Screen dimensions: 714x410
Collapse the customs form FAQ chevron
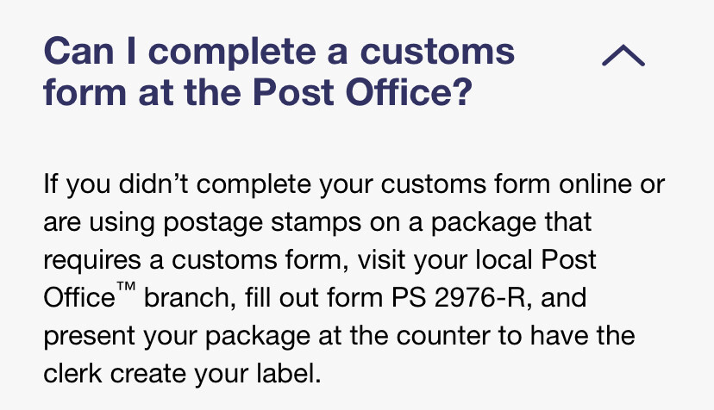pos(623,56)
